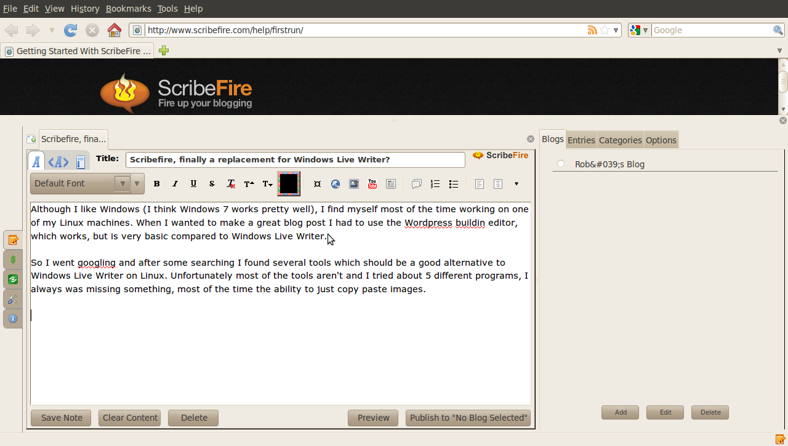Decrease font size with T-down icon
This screenshot has width=788, height=446.
[x=267, y=184]
